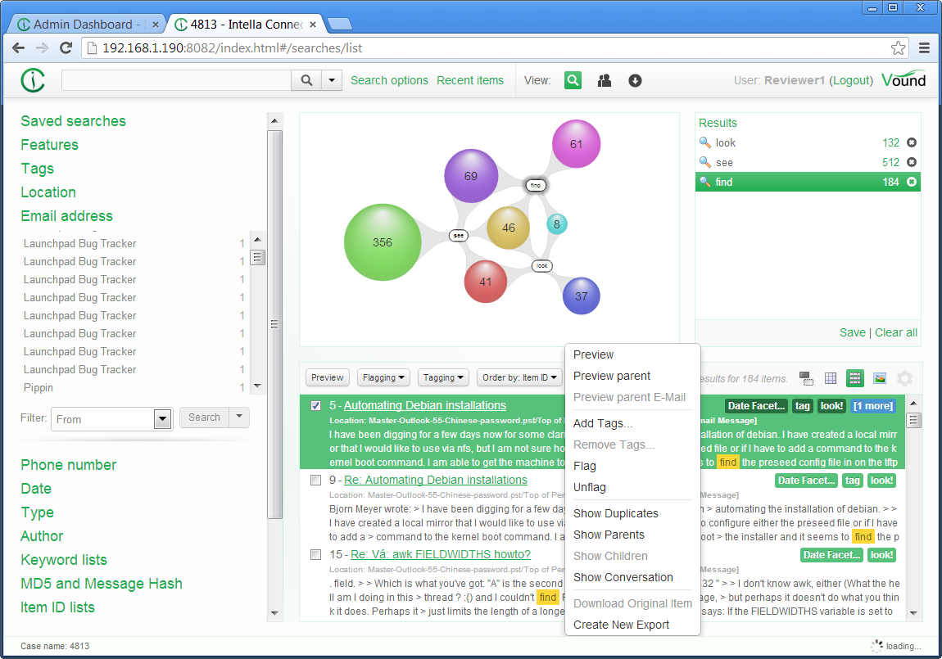
Task: Select Create New Export menu entry
Action: [x=621, y=625]
